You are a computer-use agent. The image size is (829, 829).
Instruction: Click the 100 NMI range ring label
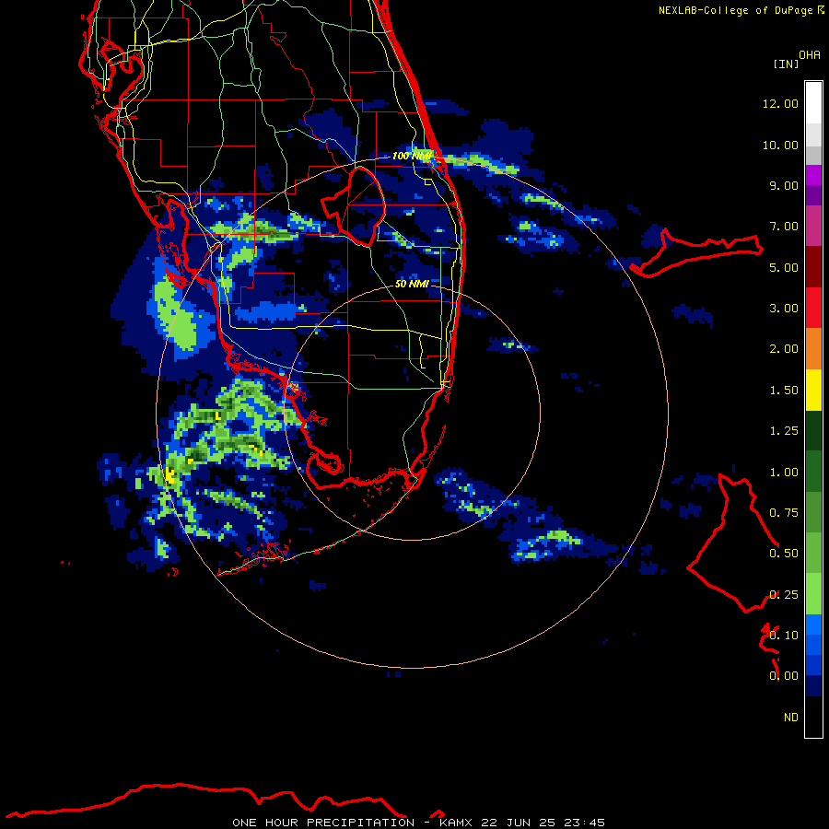412,156
